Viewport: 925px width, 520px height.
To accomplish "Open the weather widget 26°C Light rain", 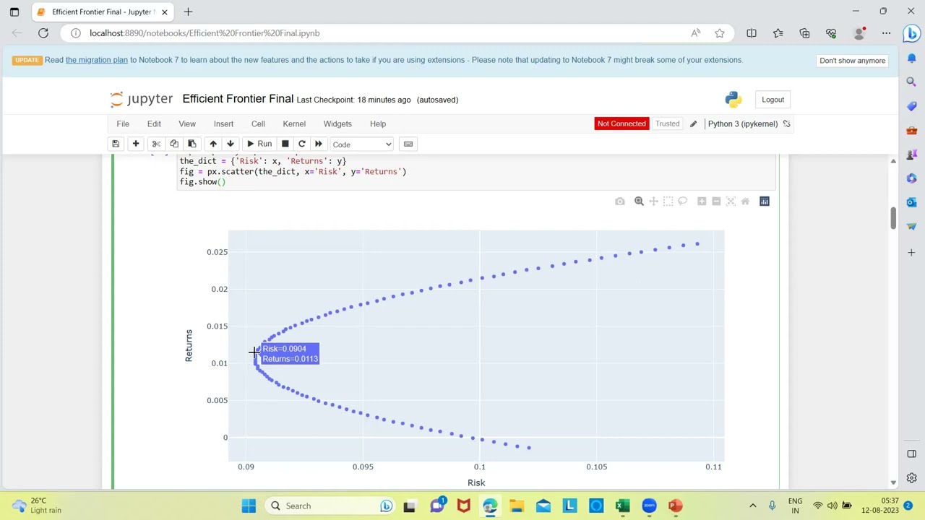I will (36, 506).
